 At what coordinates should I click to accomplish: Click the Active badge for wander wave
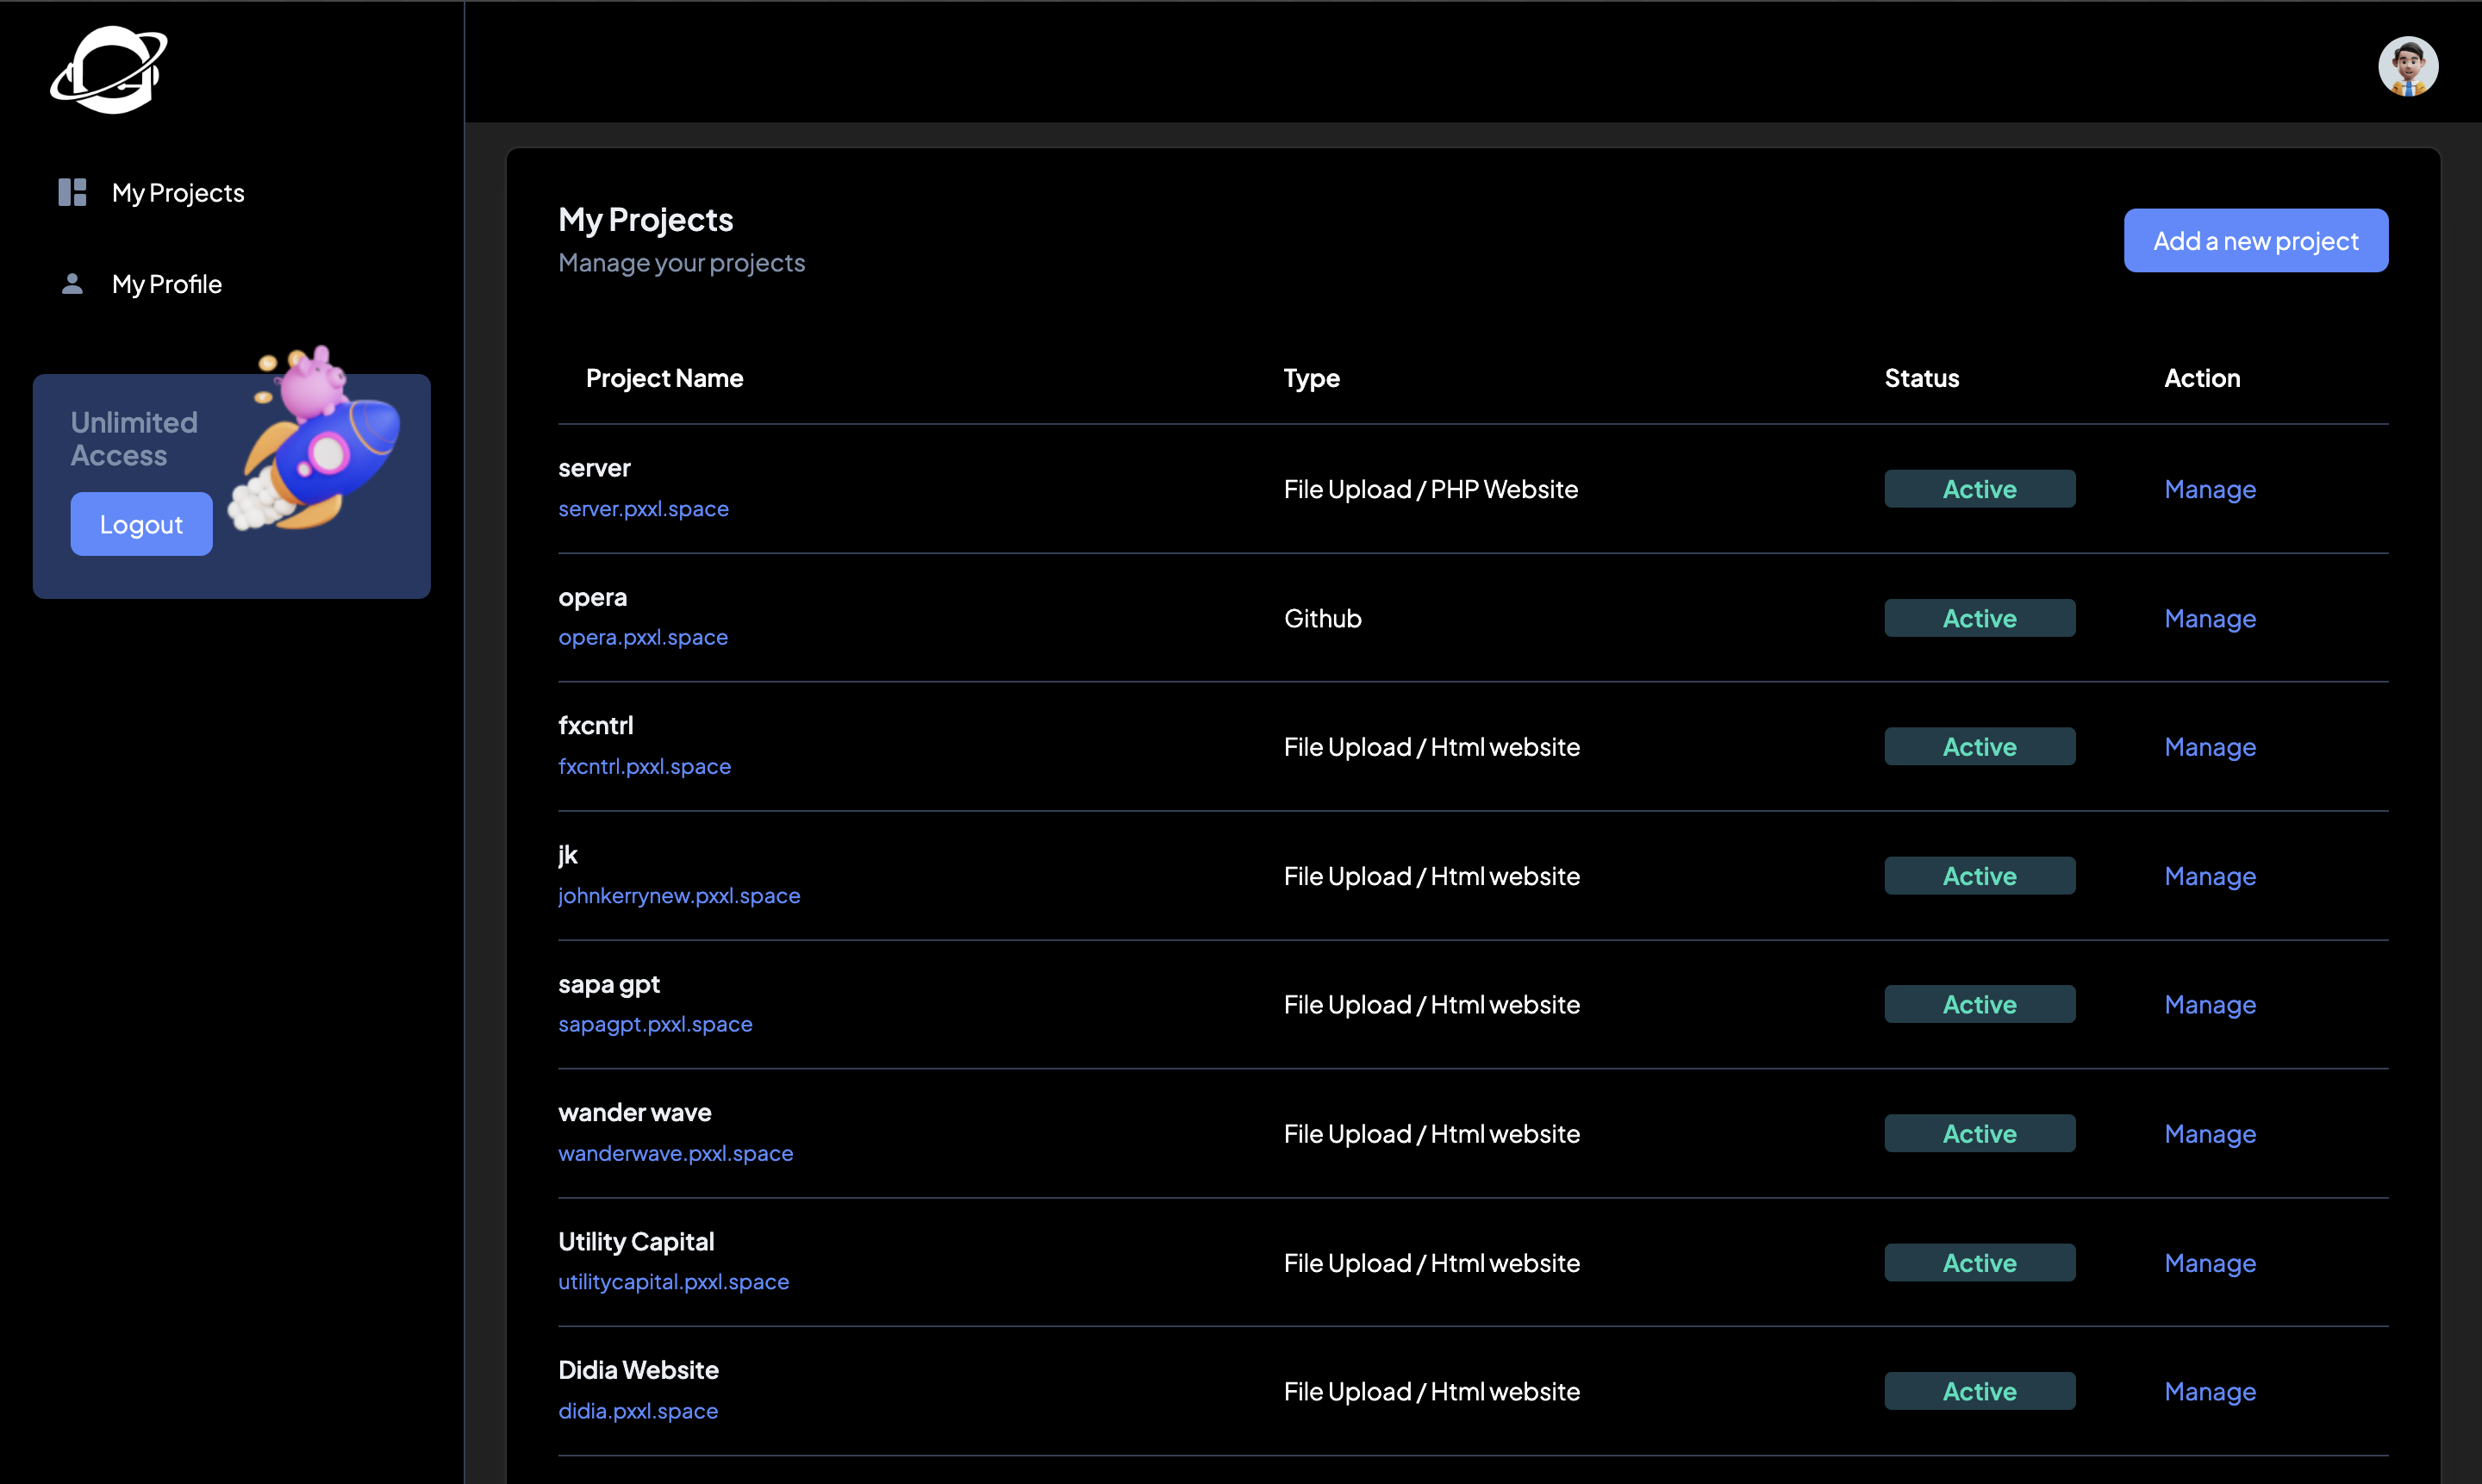pyautogui.click(x=1979, y=1133)
